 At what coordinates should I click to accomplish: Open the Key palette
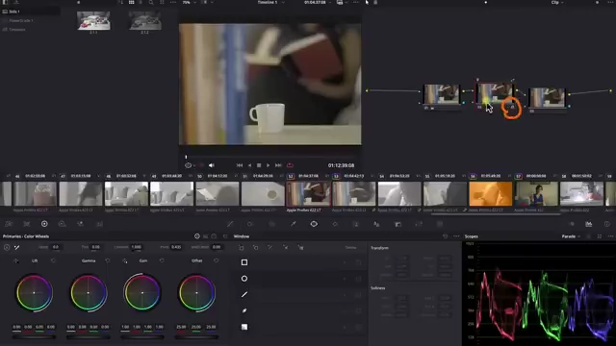(398, 224)
